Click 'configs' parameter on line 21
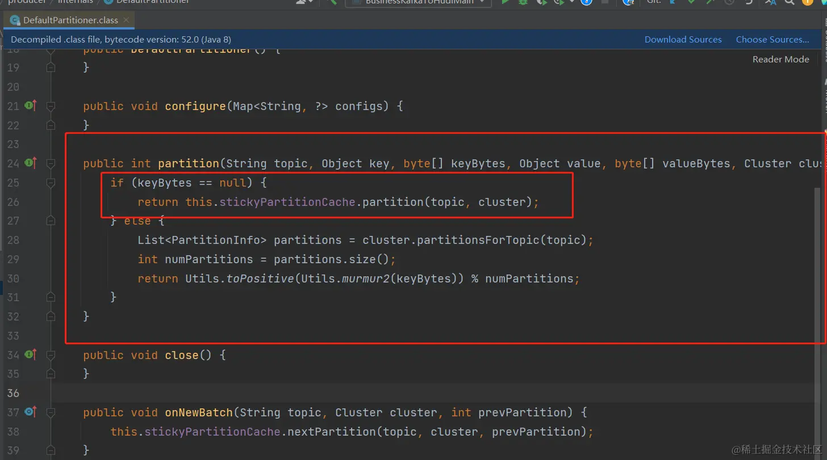This screenshot has width=827, height=460. [x=359, y=106]
